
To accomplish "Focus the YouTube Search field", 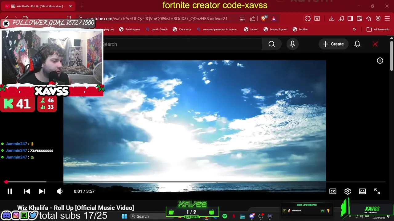I will pos(182,44).
